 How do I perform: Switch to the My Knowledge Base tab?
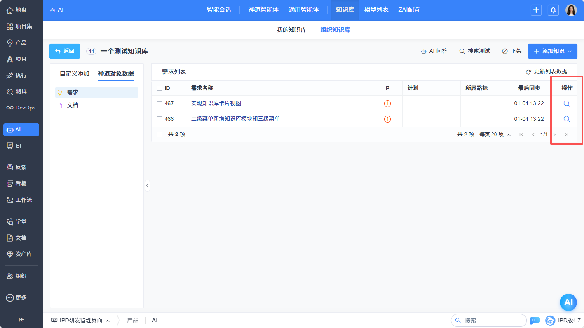tap(291, 30)
